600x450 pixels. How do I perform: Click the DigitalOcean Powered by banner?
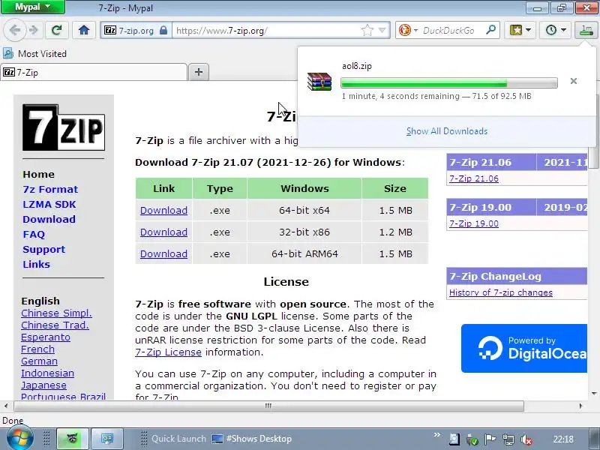(x=523, y=348)
